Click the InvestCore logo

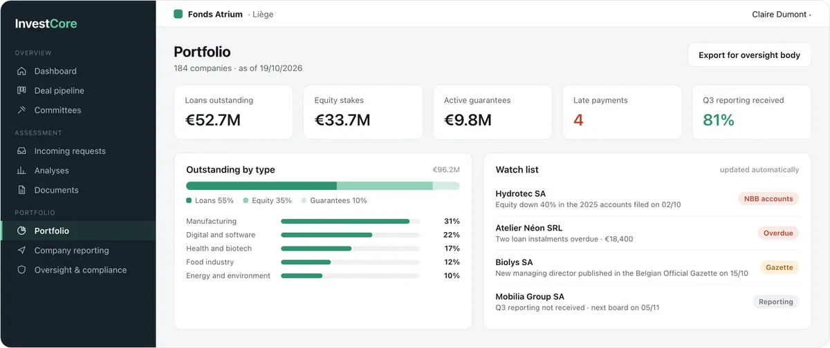pyautogui.click(x=46, y=23)
